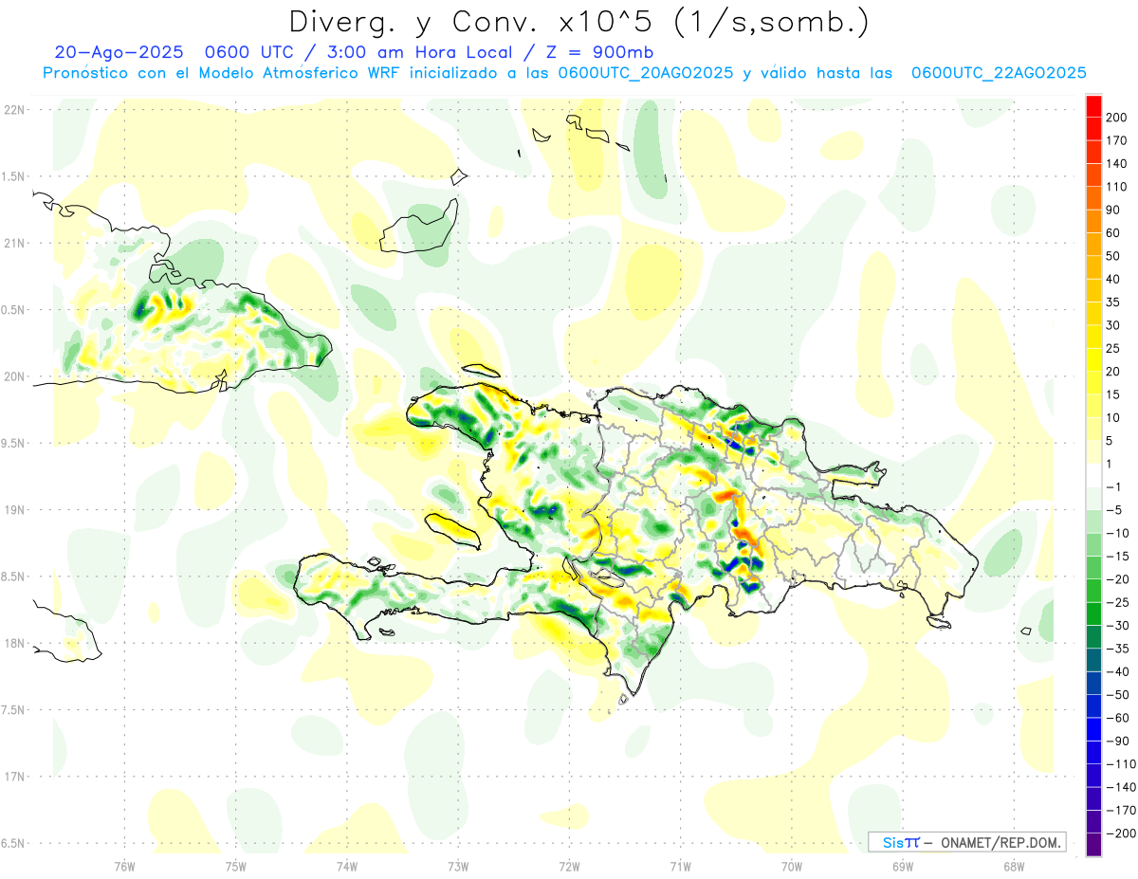Click the colorbar value "-1"
The height and width of the screenshot is (879, 1138).
click(x=1114, y=487)
